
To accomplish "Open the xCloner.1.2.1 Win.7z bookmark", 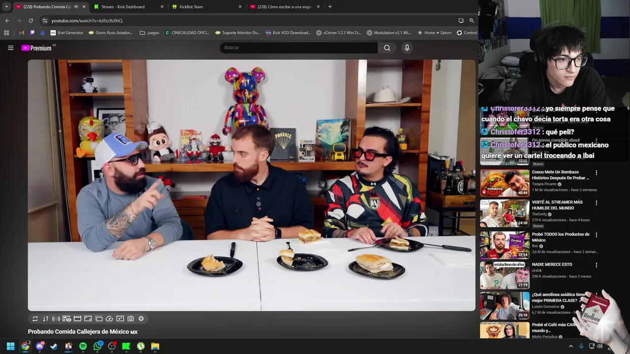I will click(x=339, y=33).
